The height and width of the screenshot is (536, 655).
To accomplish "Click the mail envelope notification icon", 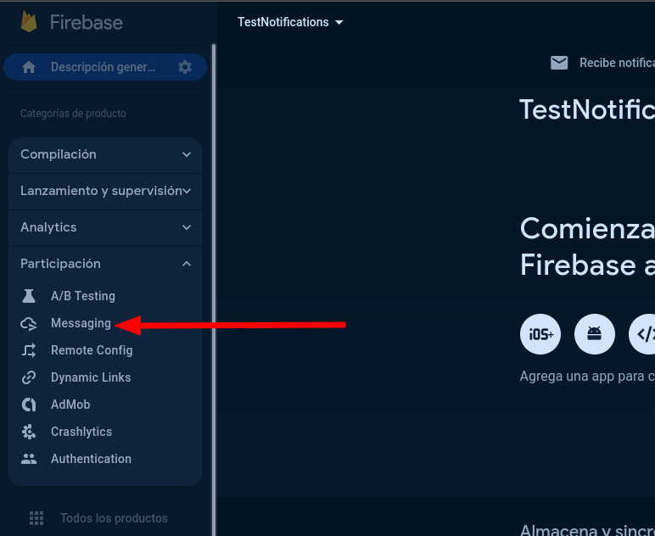I will [x=559, y=63].
